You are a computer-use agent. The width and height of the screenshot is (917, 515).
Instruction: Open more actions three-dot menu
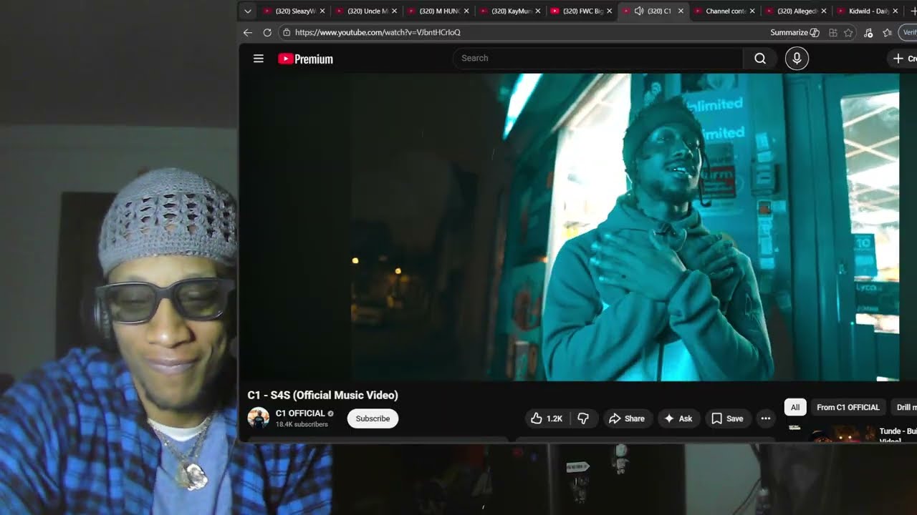click(x=766, y=418)
